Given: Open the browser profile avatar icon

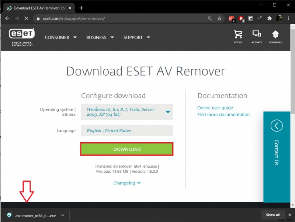Looking at the screenshot, I should tap(279, 18).
